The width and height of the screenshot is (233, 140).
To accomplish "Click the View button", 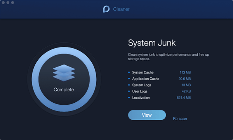I will point(147,115).
